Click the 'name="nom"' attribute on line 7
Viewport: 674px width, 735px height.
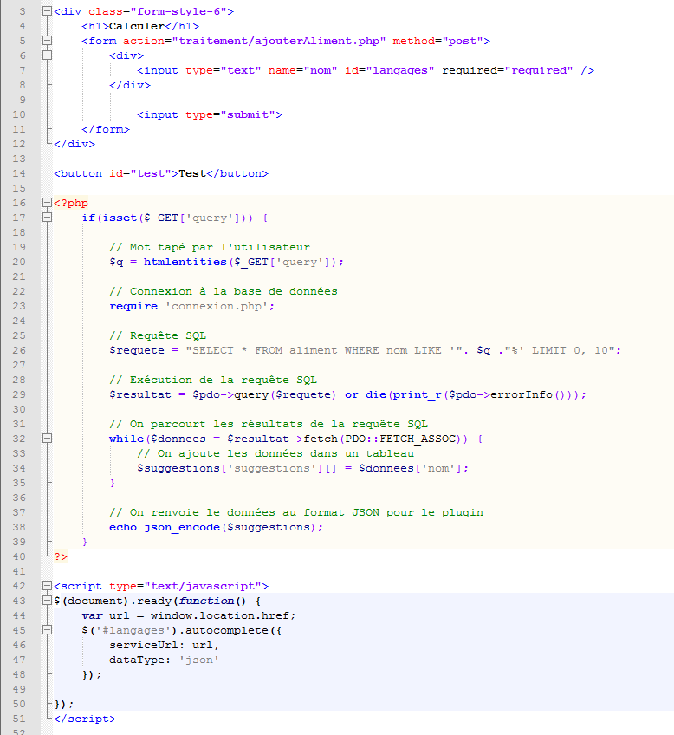303,70
